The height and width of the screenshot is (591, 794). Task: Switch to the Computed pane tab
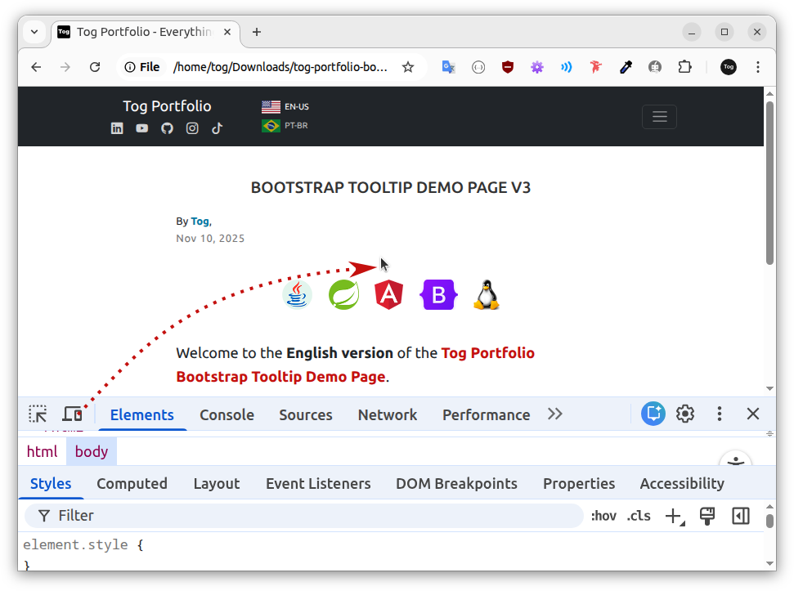132,484
